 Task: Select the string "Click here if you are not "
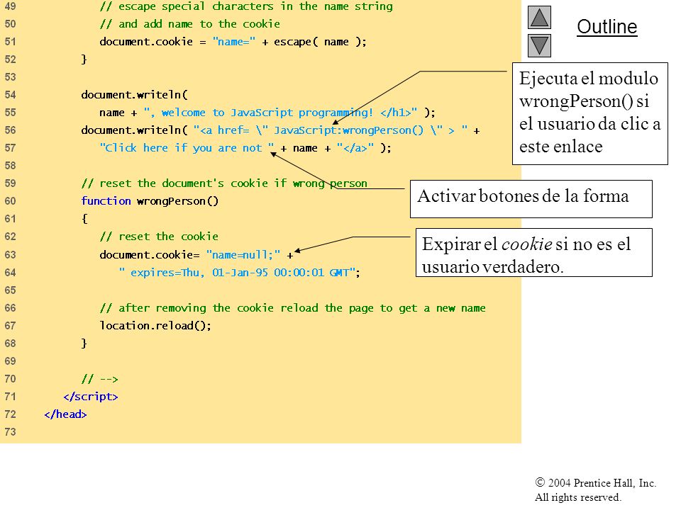coord(187,148)
